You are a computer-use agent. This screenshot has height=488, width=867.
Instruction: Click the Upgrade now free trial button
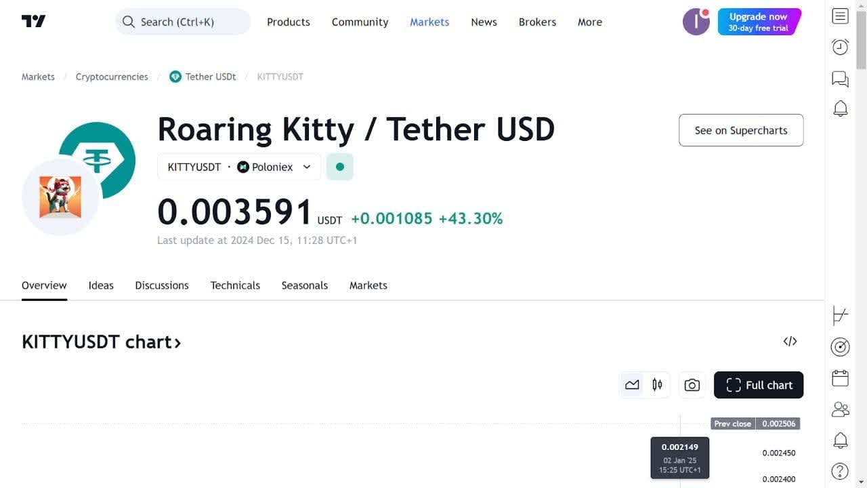759,21
